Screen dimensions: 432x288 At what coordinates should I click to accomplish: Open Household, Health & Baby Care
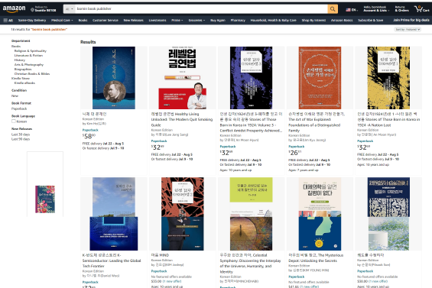[273, 20]
